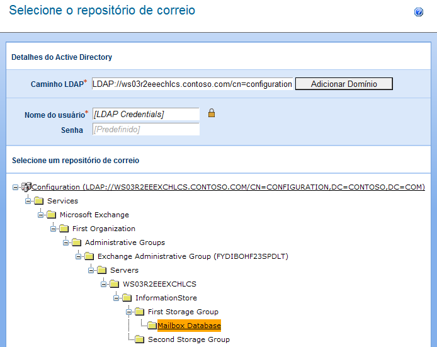Click the Nome do usuário field
437x347 pixels.
(x=145, y=114)
